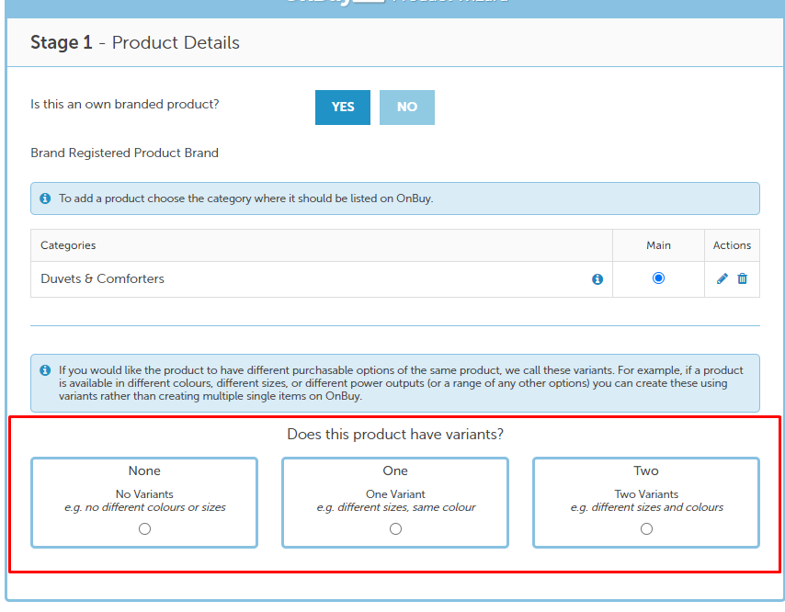
Task: Click 'Does this product have variants?' heading
Action: [x=395, y=434]
